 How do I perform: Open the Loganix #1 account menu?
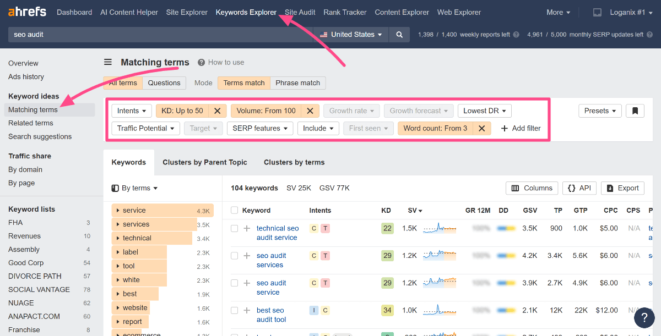pyautogui.click(x=631, y=12)
